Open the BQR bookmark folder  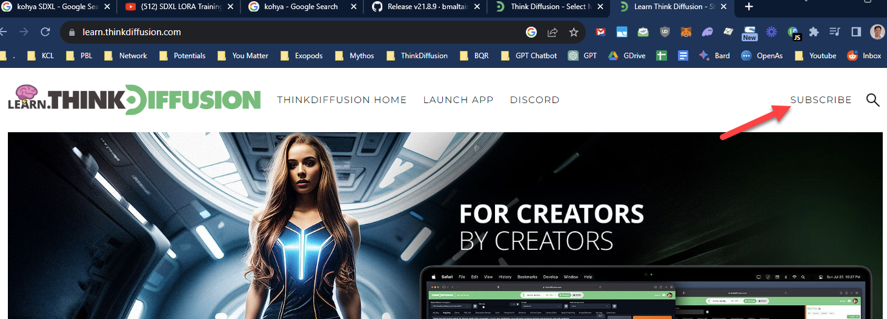(474, 56)
